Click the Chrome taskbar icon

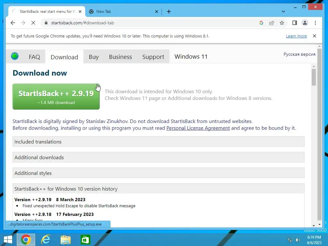tap(26, 240)
